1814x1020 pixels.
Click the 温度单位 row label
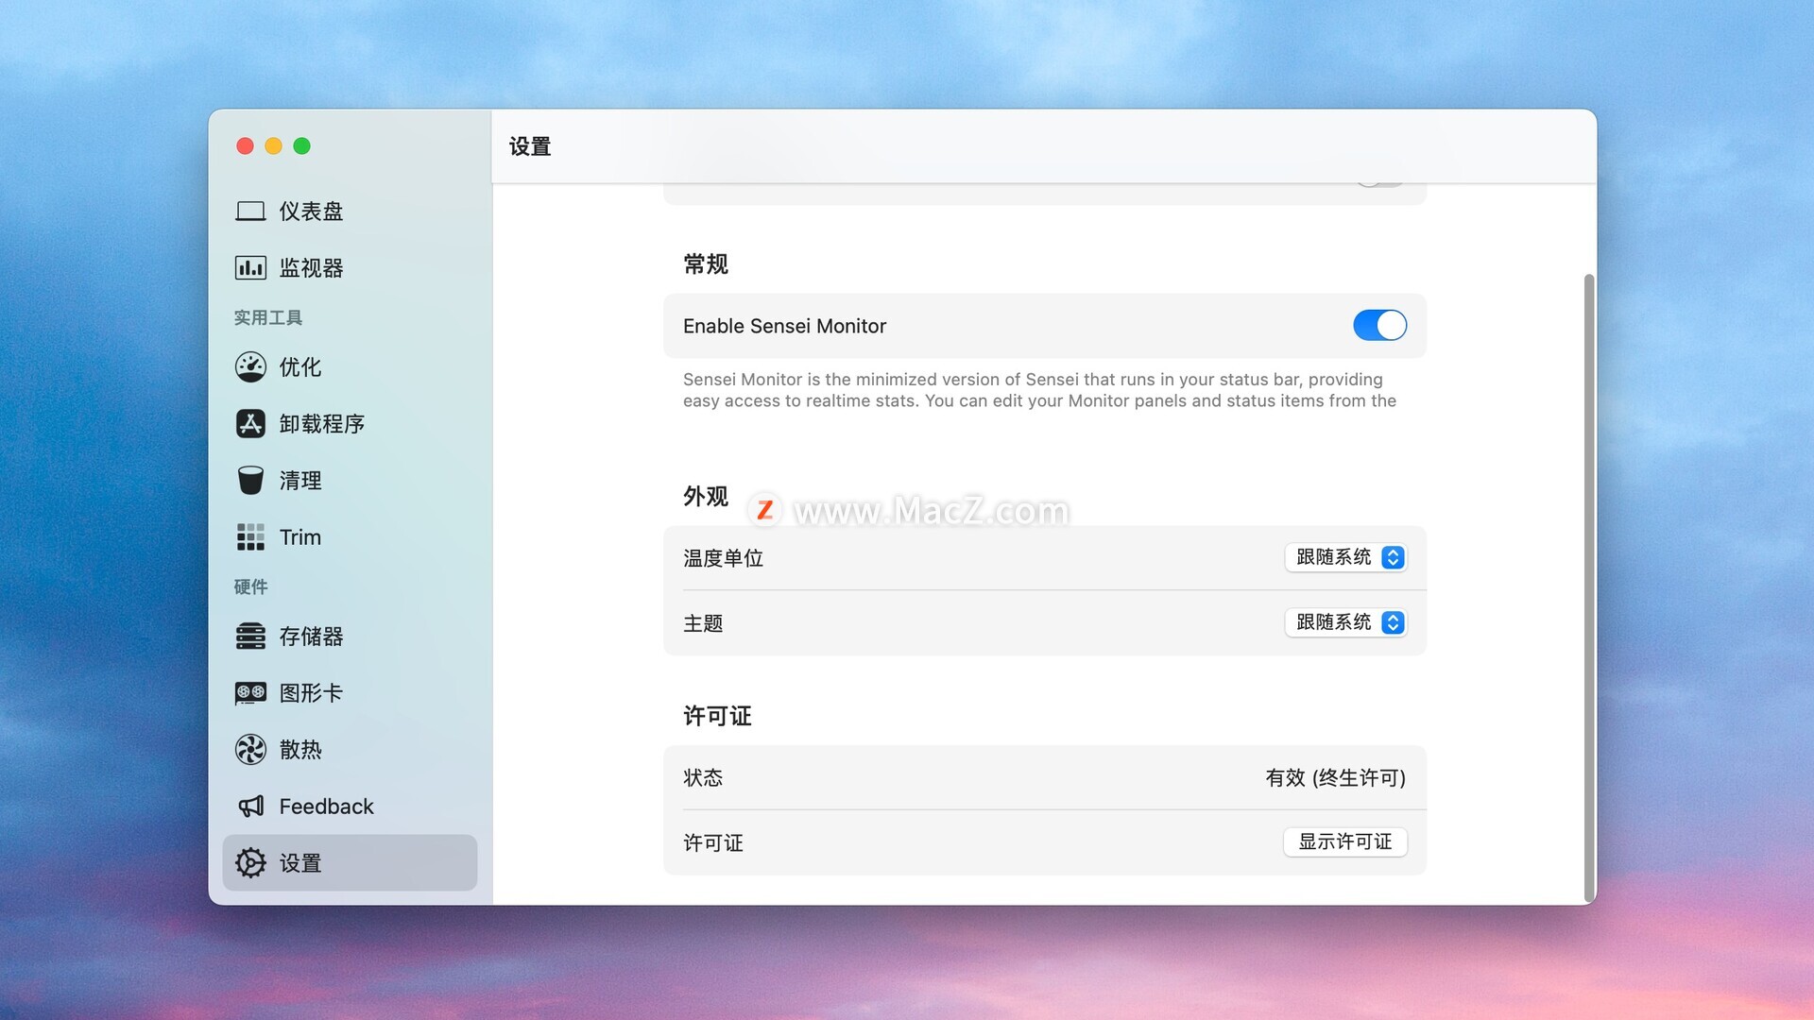pyautogui.click(x=724, y=558)
